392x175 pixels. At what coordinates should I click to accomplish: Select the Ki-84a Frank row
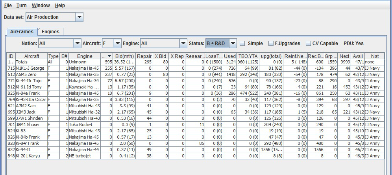[x=196, y=93]
